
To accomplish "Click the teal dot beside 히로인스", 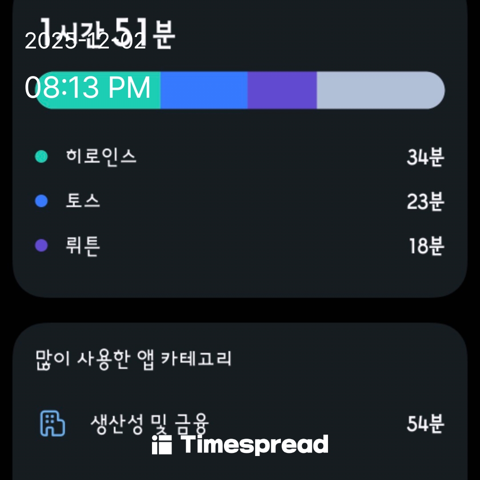I will [41, 157].
